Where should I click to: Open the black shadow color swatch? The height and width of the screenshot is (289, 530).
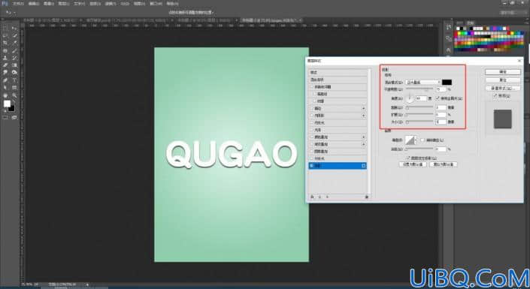(447, 83)
